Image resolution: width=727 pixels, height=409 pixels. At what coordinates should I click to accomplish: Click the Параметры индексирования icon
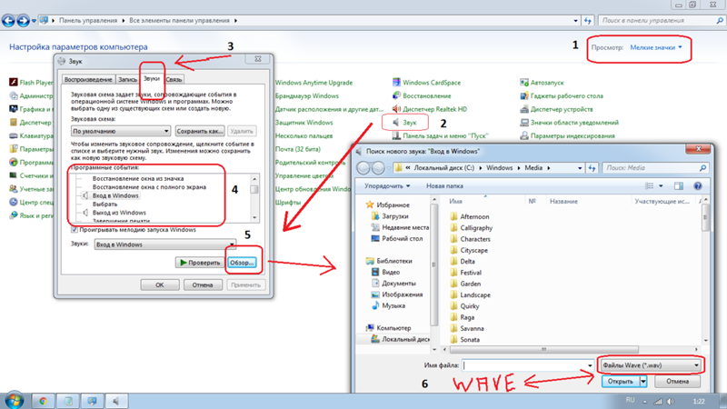coord(524,135)
